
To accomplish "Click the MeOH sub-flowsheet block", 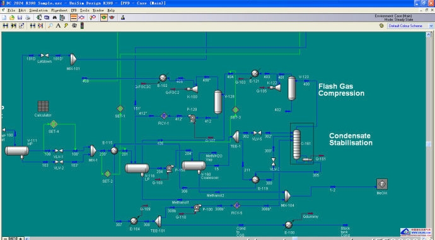I will pyautogui.click(x=382, y=184).
